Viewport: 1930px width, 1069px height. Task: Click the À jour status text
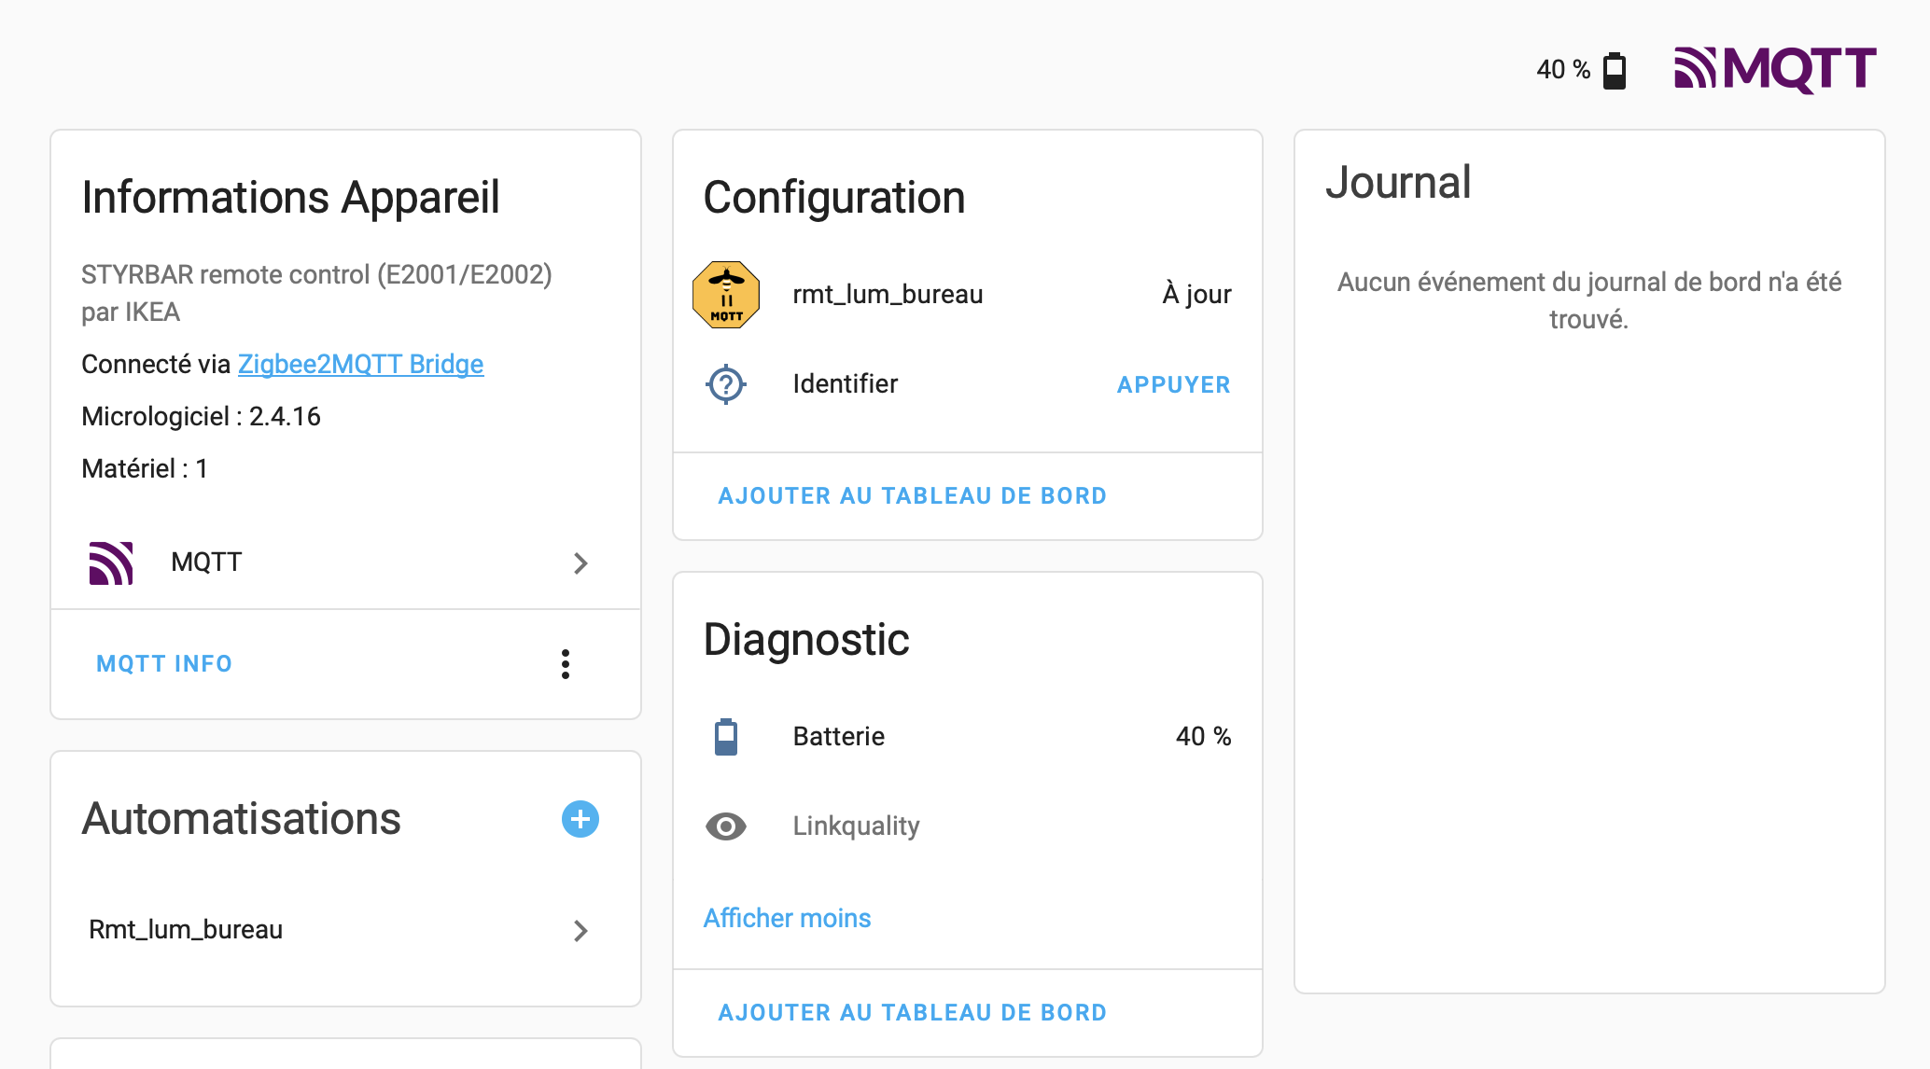pyautogui.click(x=1196, y=295)
